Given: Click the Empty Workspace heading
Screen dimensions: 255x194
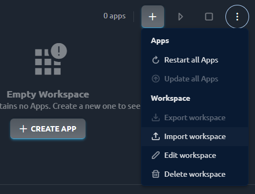Looking at the screenshot, I should (48, 94).
